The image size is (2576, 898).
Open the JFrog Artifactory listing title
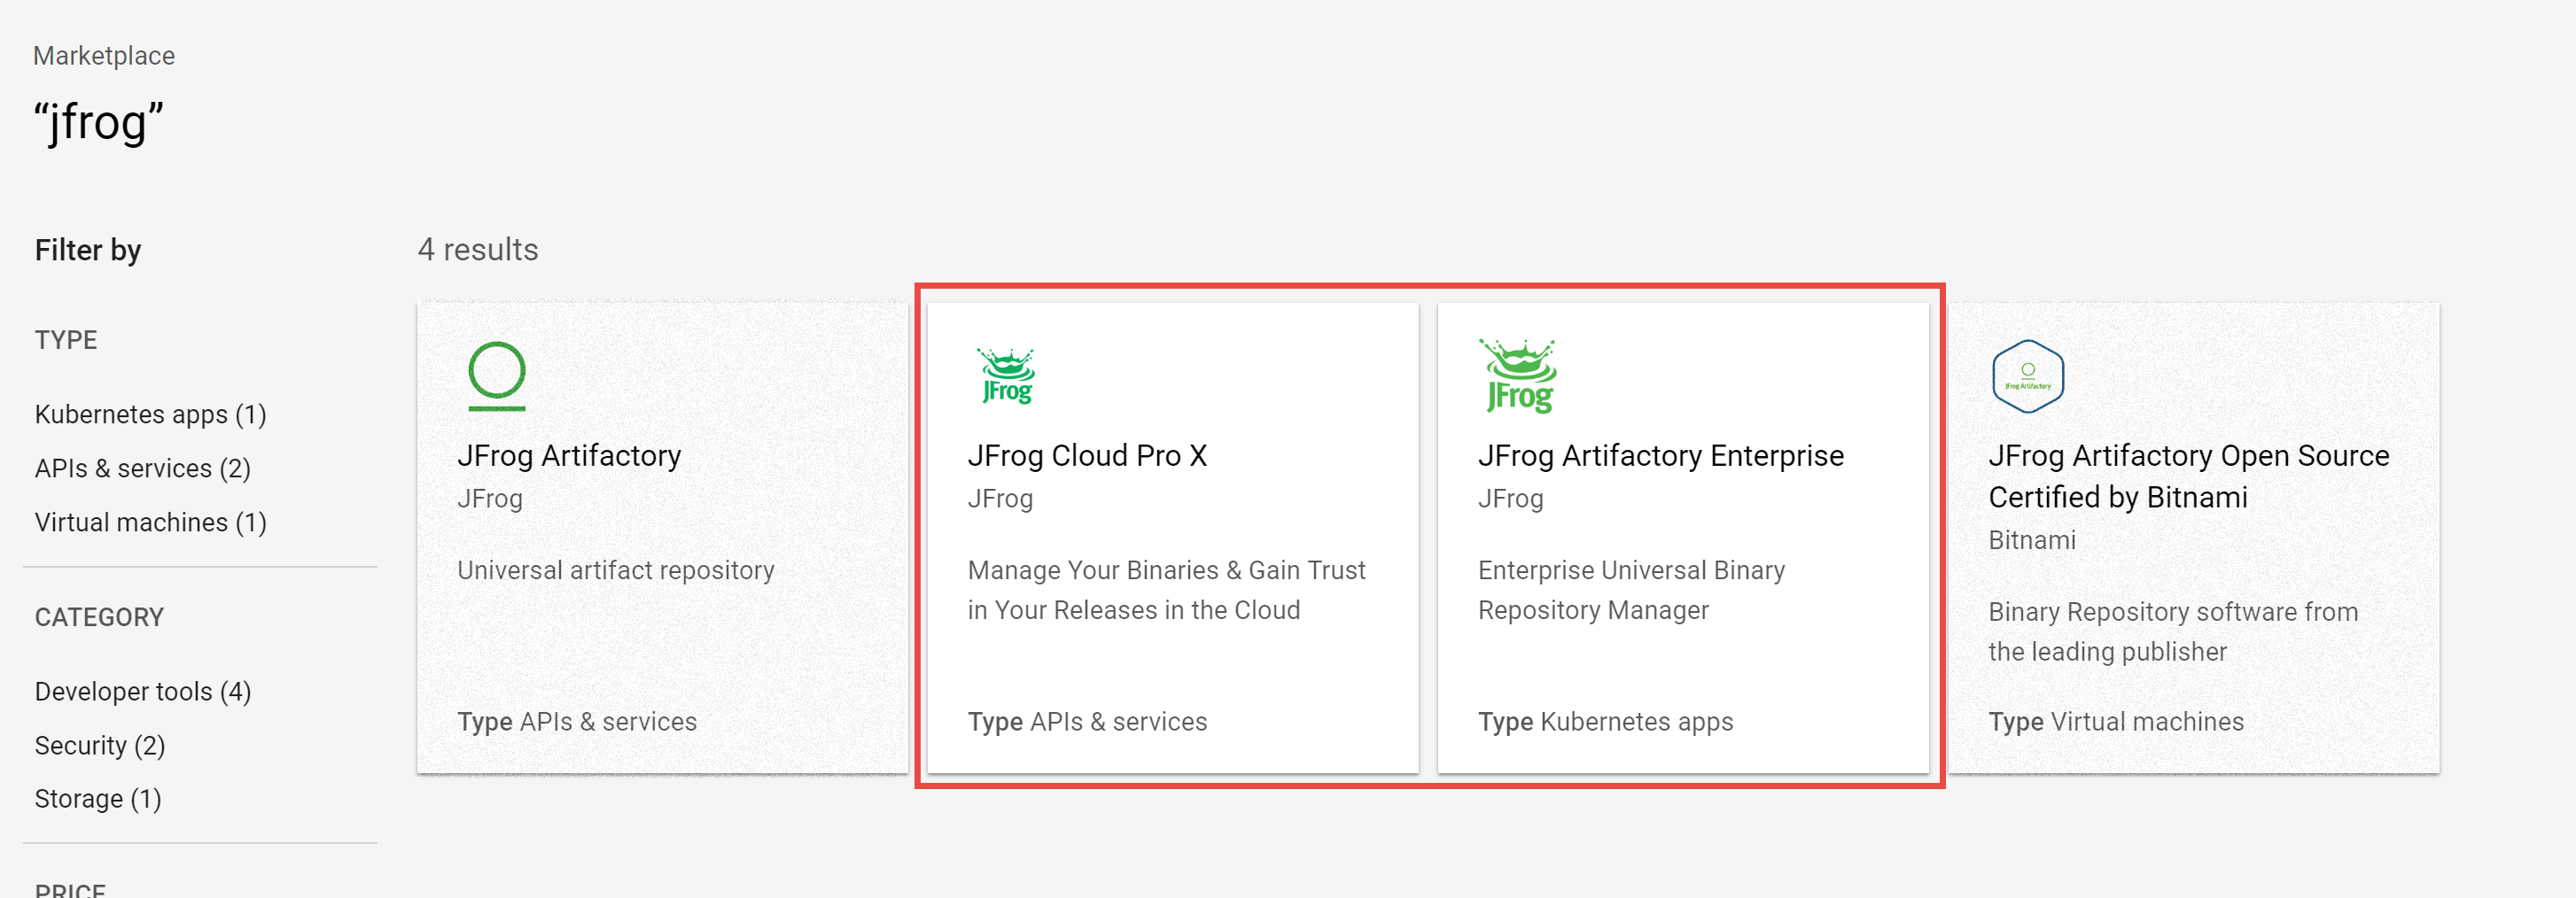(x=568, y=455)
